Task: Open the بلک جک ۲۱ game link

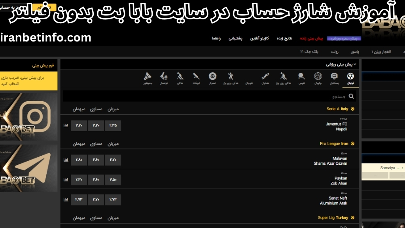Action: click(309, 52)
